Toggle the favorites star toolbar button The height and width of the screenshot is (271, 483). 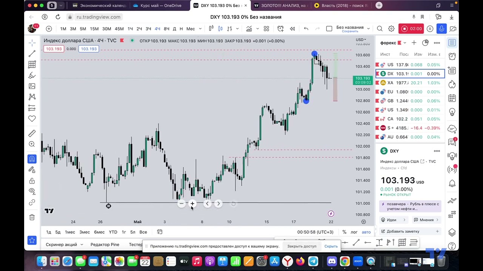point(32,240)
